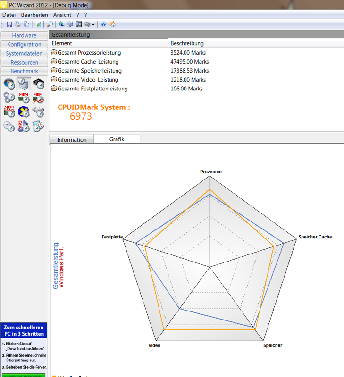Open the last ? menu in menu bar
The width and height of the screenshot is (344, 377).
click(x=86, y=15)
